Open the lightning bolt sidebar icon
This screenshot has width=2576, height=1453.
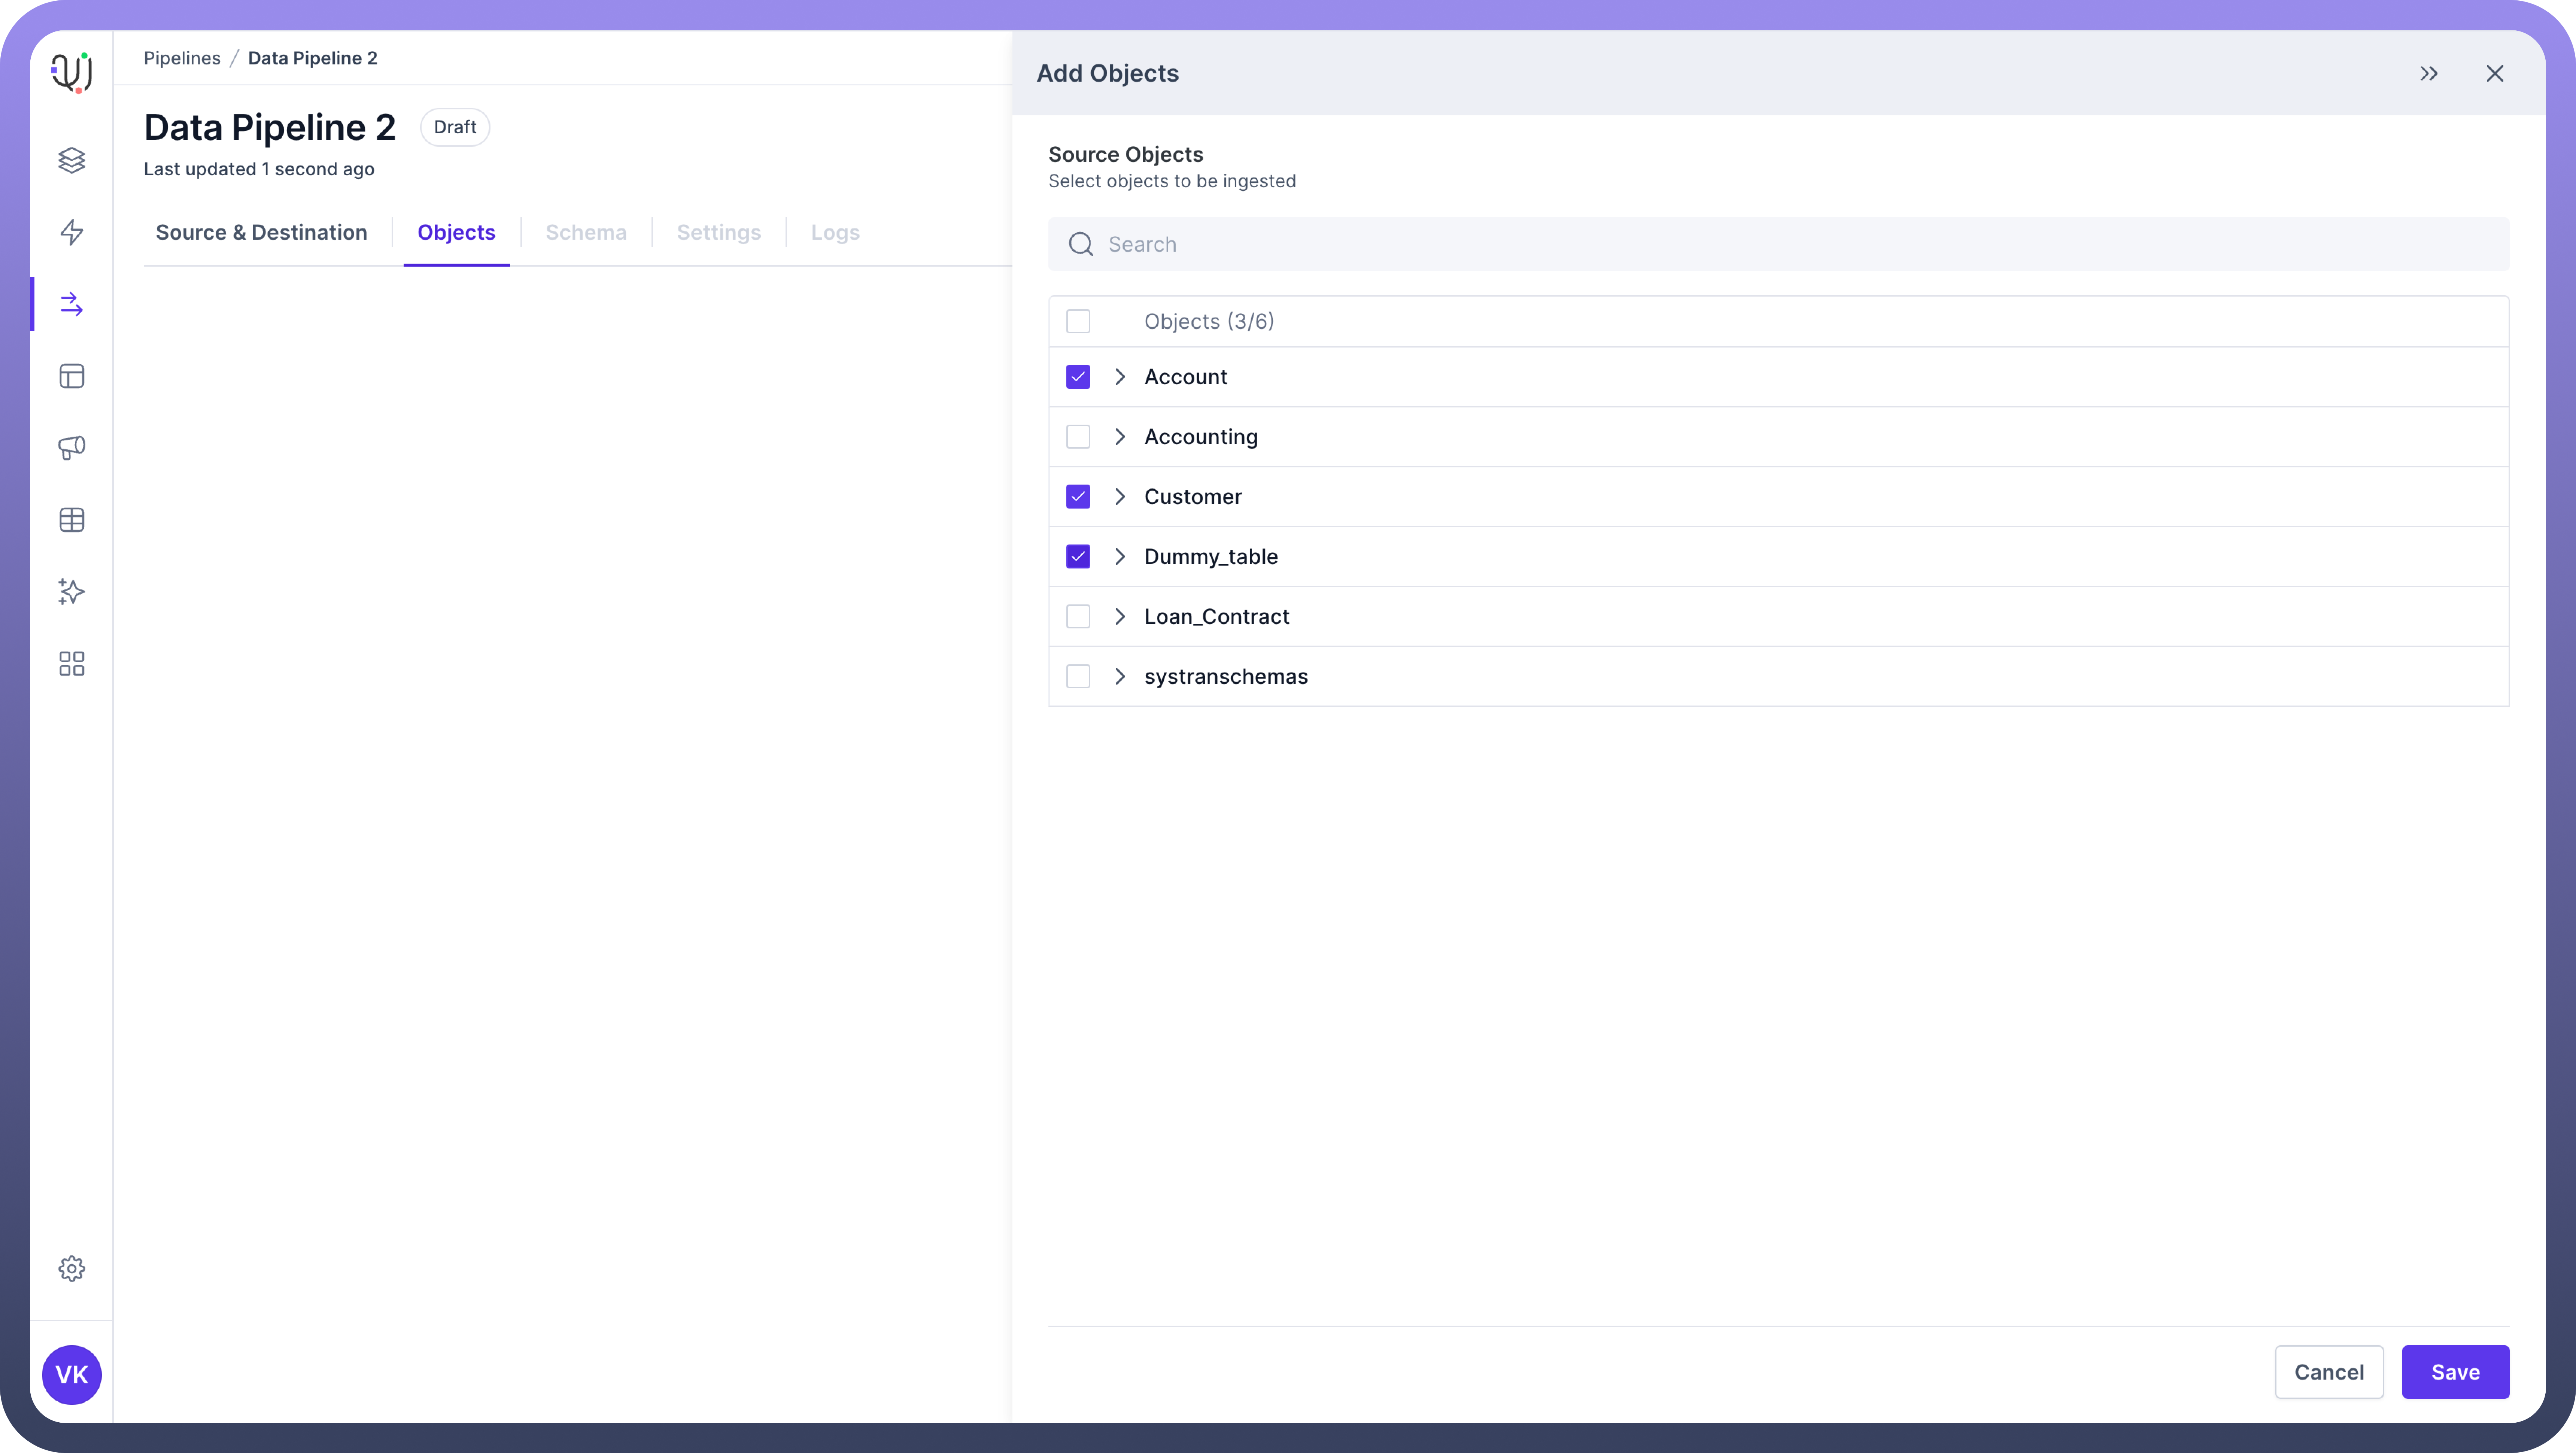click(x=71, y=232)
